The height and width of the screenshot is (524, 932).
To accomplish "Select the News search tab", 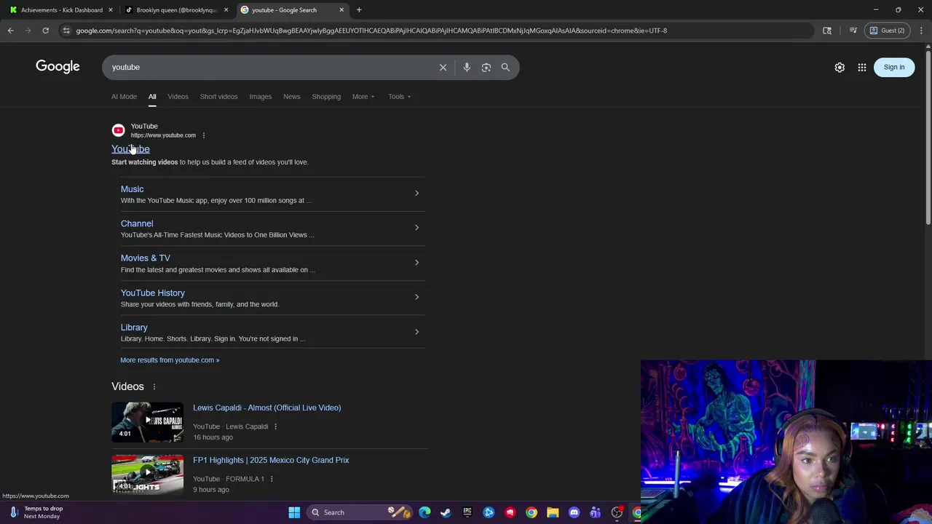I will (x=291, y=97).
